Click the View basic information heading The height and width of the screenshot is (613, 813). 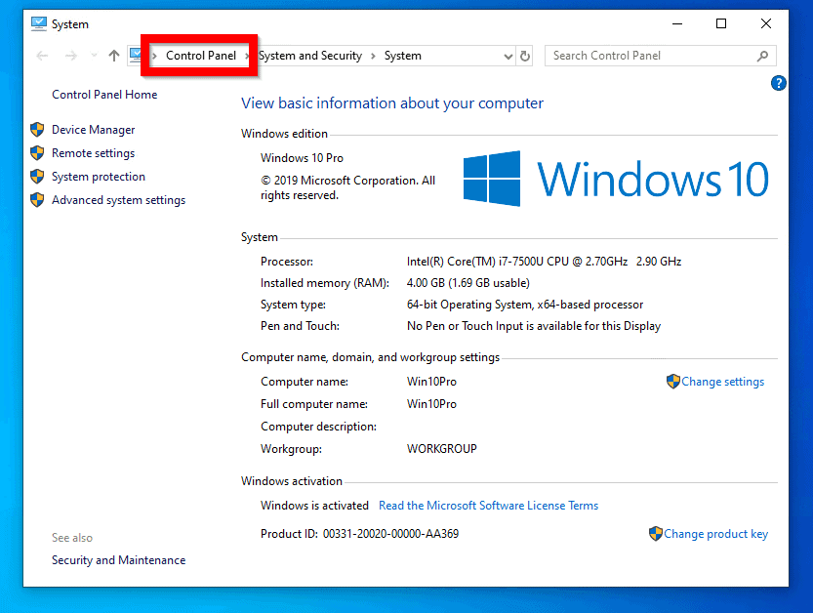392,103
